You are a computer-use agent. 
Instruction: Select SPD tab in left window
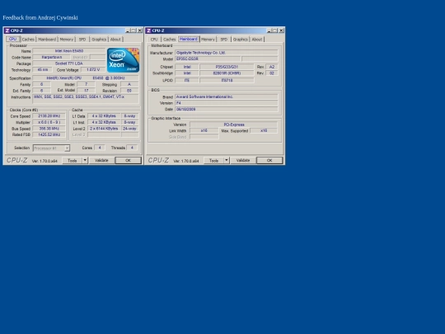(x=82, y=40)
